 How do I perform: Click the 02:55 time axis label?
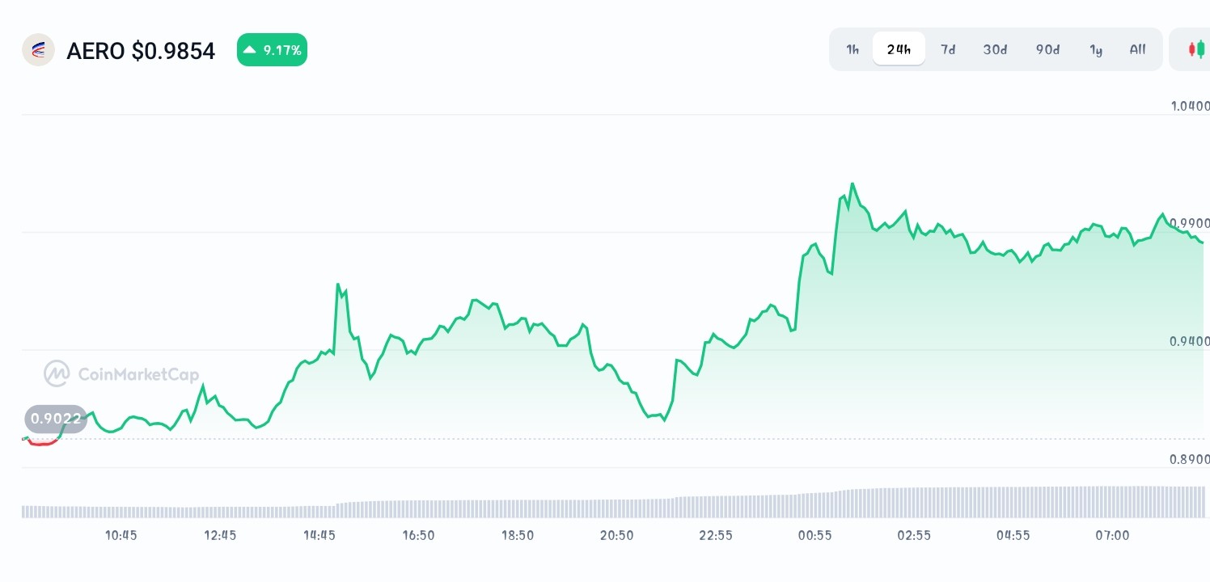pos(914,535)
